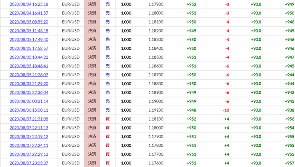Open the 2020/08/07 22:24:11 trade link
The image size is (295, 167).
click(29, 145)
